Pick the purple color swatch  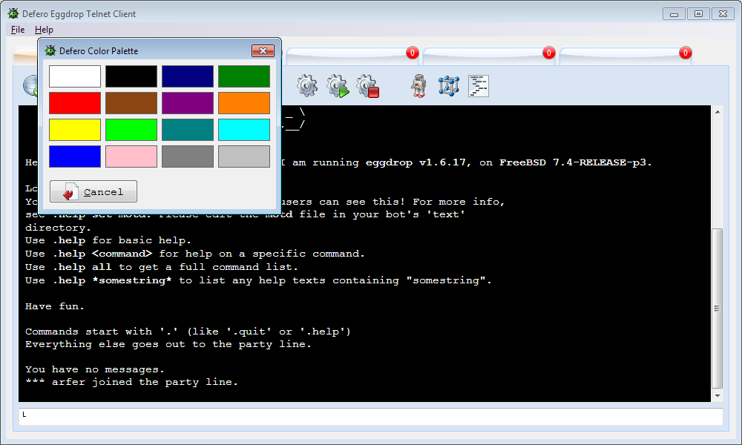coord(188,103)
